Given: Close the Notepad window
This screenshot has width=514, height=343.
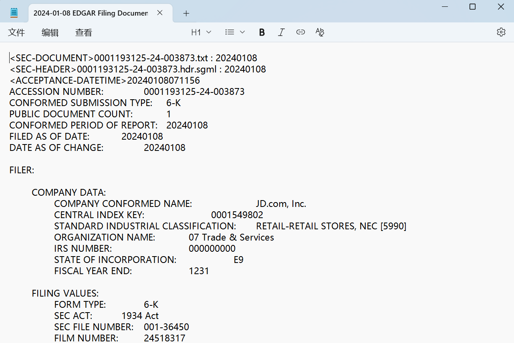Looking at the screenshot, I should pos(501,7).
